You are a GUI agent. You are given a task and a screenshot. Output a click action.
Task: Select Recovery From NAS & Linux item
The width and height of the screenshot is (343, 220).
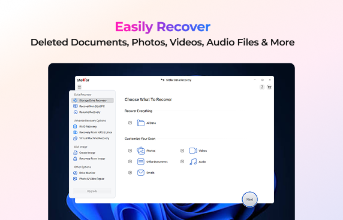pyautogui.click(x=92, y=132)
